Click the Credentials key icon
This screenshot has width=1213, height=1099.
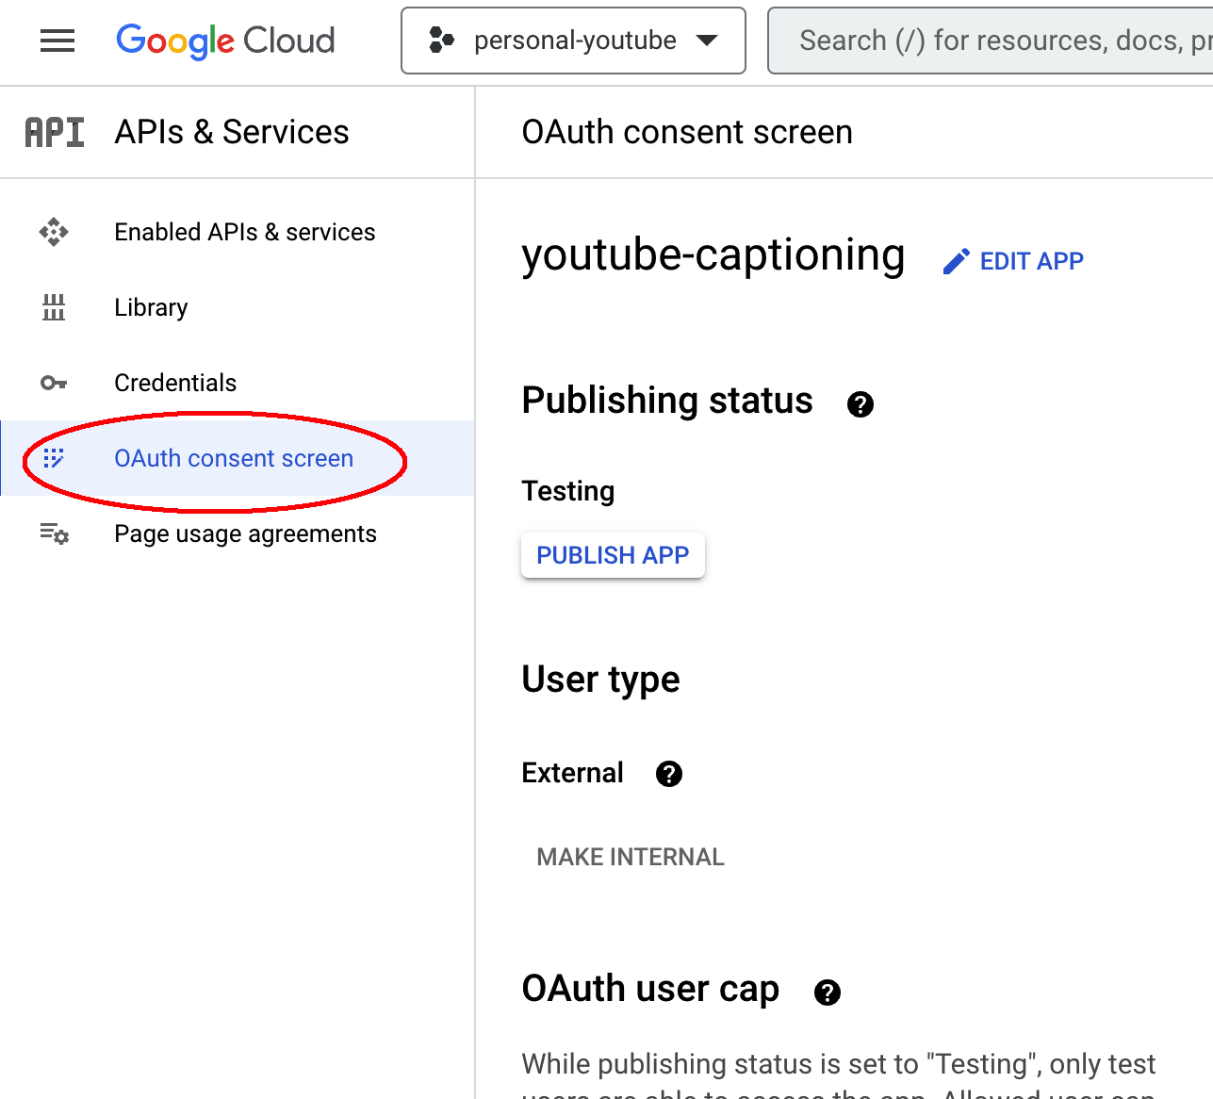(x=54, y=383)
